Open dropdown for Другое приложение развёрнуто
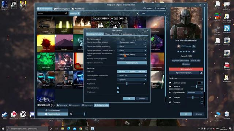The image size is (234, 131). pyautogui.click(x=132, y=46)
